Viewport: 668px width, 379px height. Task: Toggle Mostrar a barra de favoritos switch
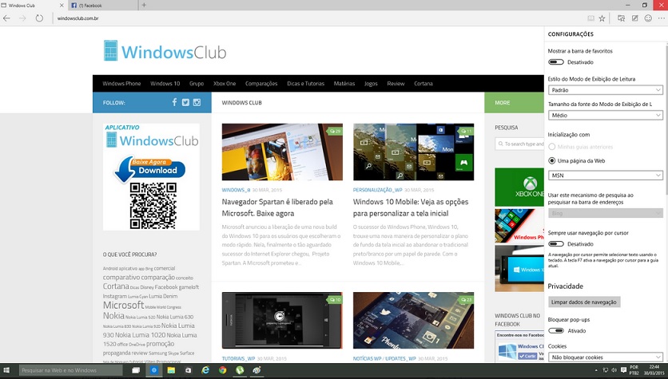556,61
